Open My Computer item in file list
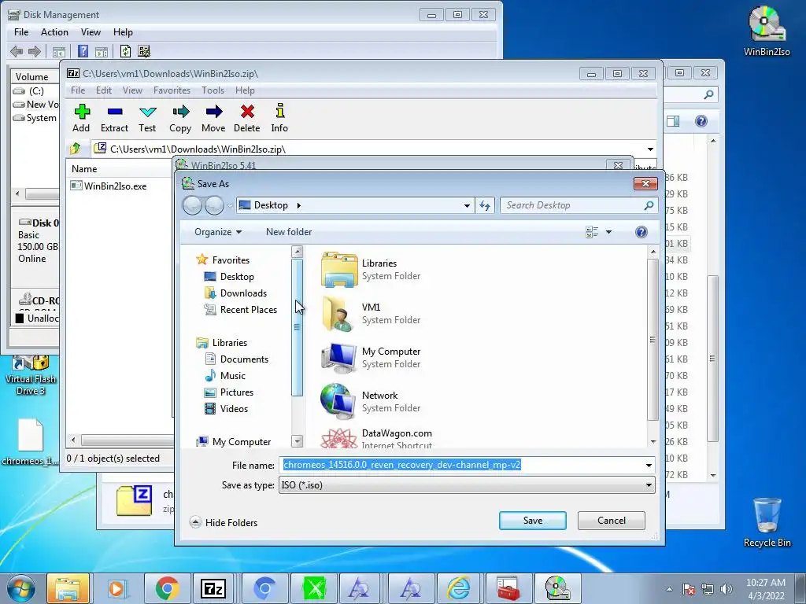Screen dimensions: 806x604 tap(370, 358)
